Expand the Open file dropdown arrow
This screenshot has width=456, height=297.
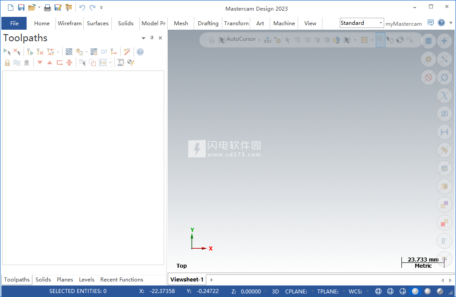(x=39, y=8)
